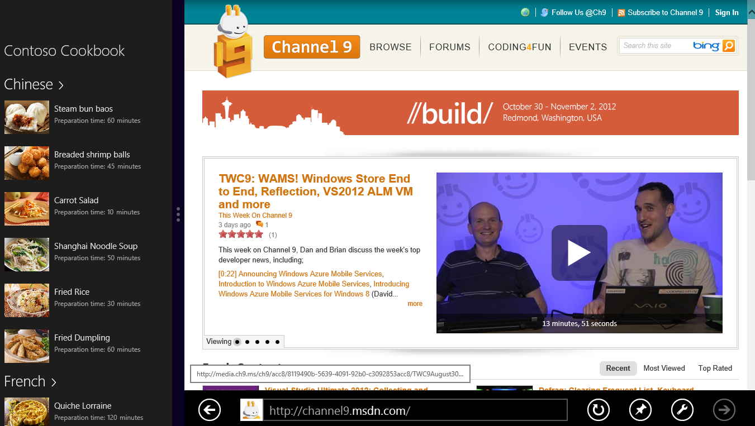Screen dimensions: 755x426
Task: Open the TWC9 WAMS article title
Action: pyautogui.click(x=316, y=192)
